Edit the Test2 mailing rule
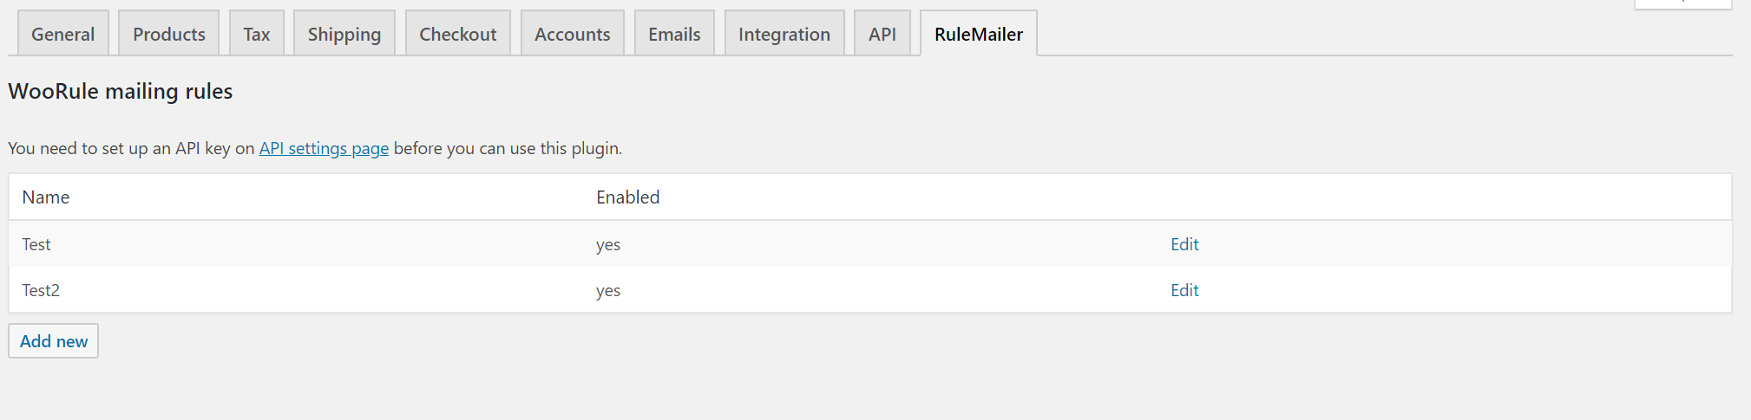The image size is (1751, 420). 1184,290
